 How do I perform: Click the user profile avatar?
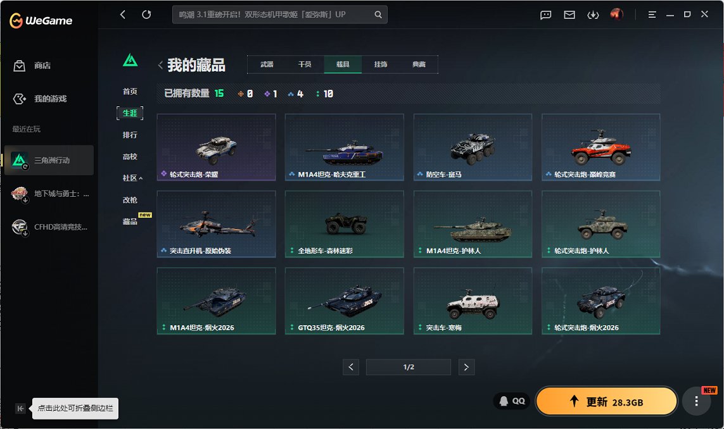pos(617,15)
